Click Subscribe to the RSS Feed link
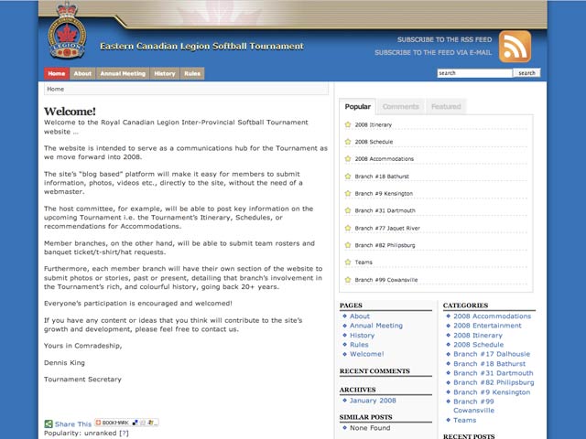 (x=444, y=39)
